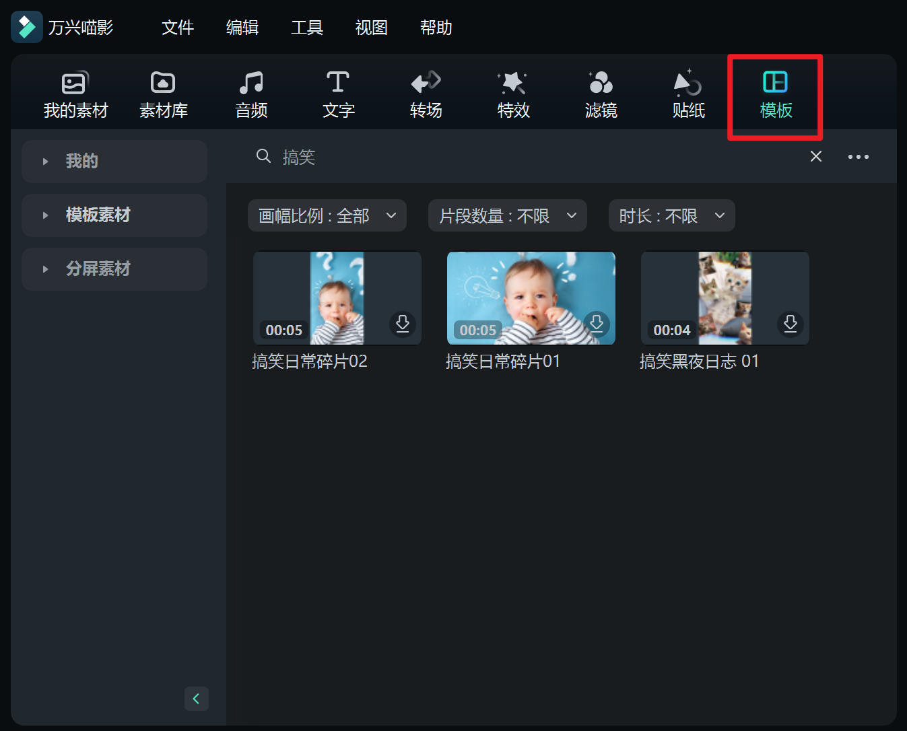Screen dimensions: 907x731
Task: Open the 工具 menu
Action: coord(307,28)
